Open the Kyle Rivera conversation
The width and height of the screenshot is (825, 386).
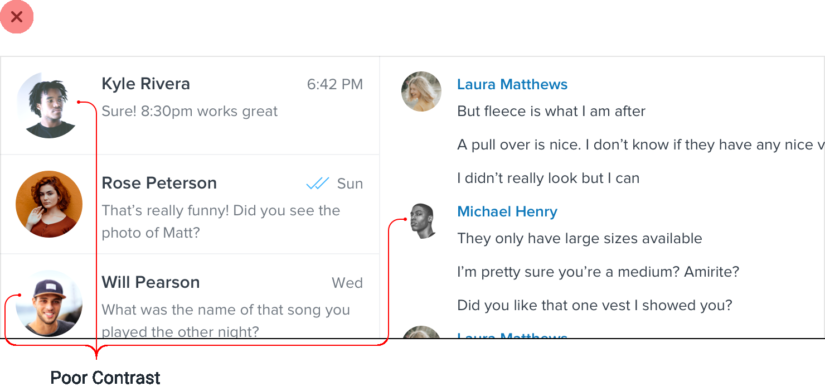(x=145, y=84)
